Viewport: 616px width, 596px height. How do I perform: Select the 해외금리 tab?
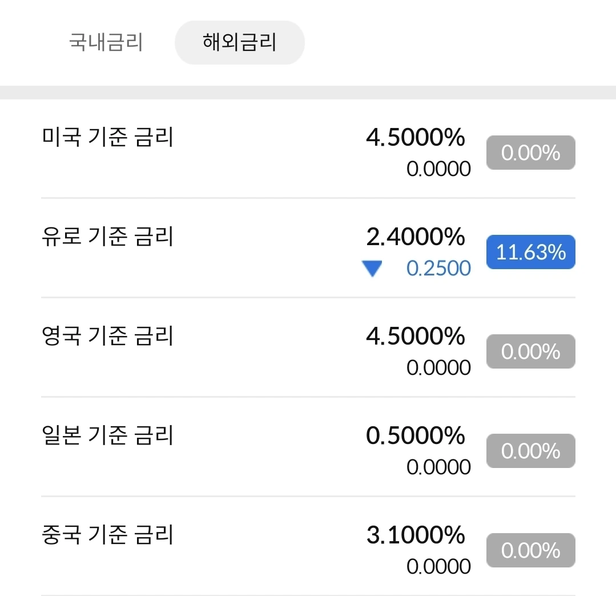point(239,43)
